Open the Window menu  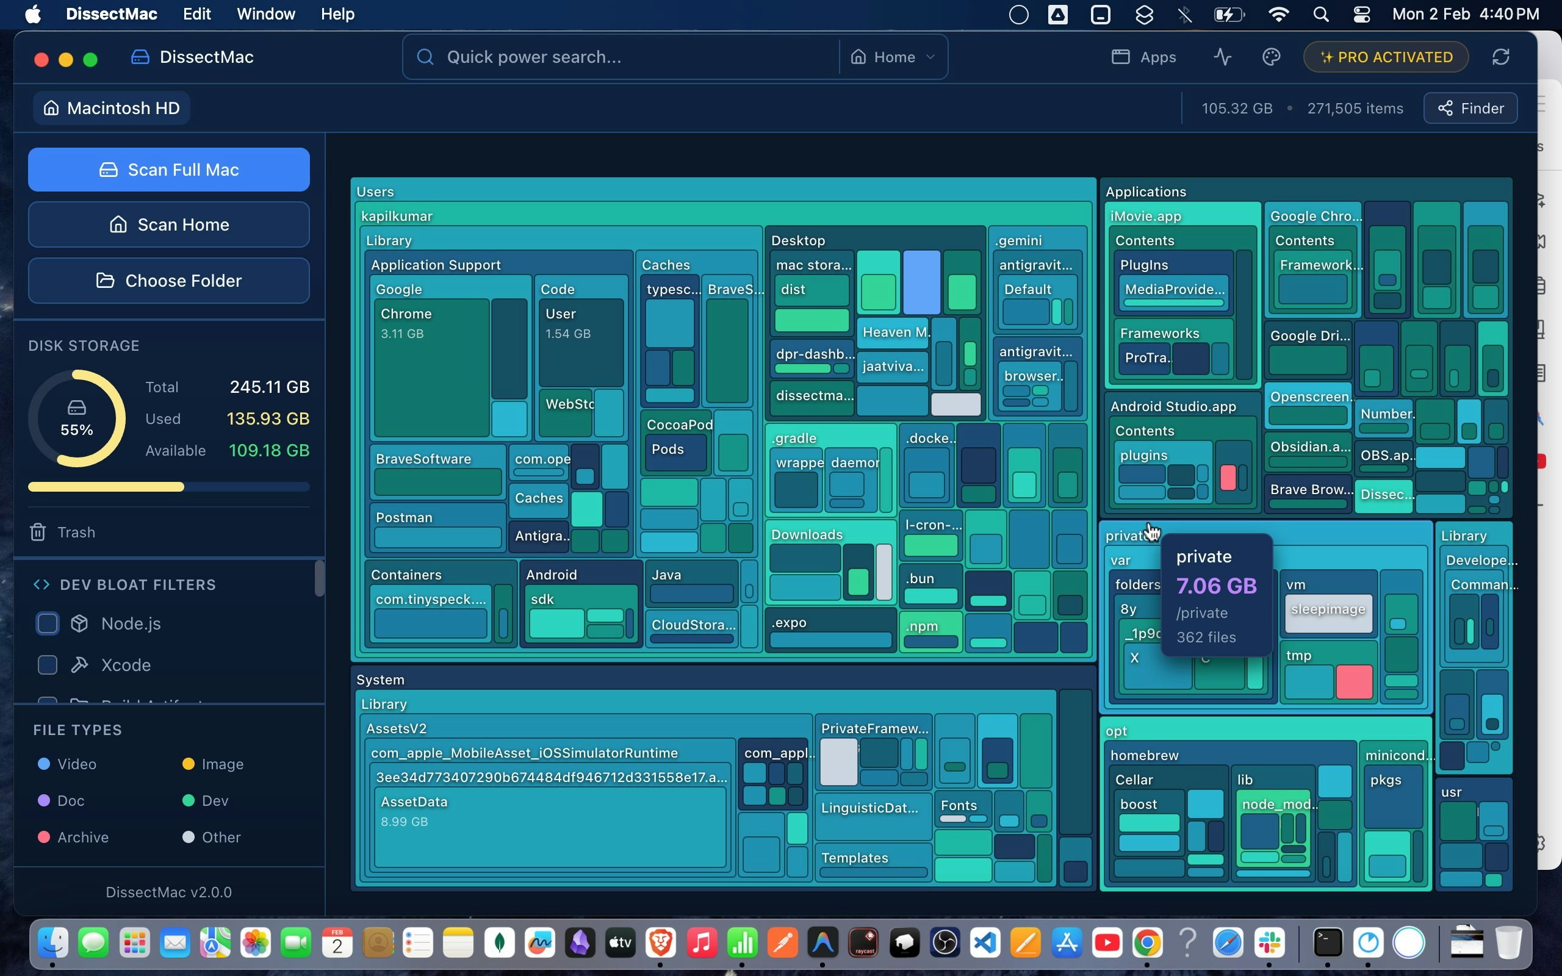[265, 14]
